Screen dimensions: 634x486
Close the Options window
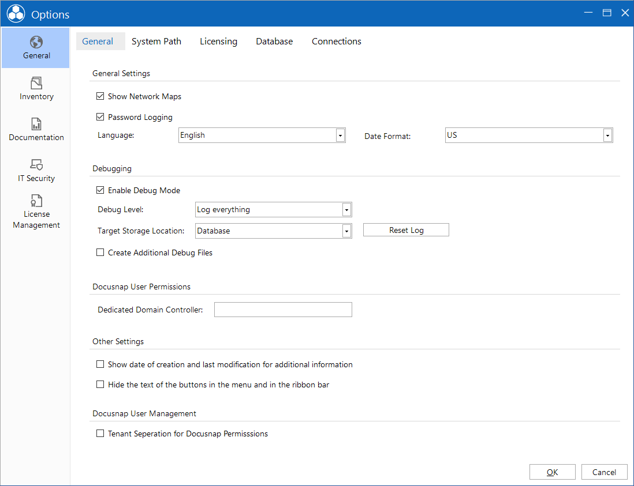pos(625,13)
